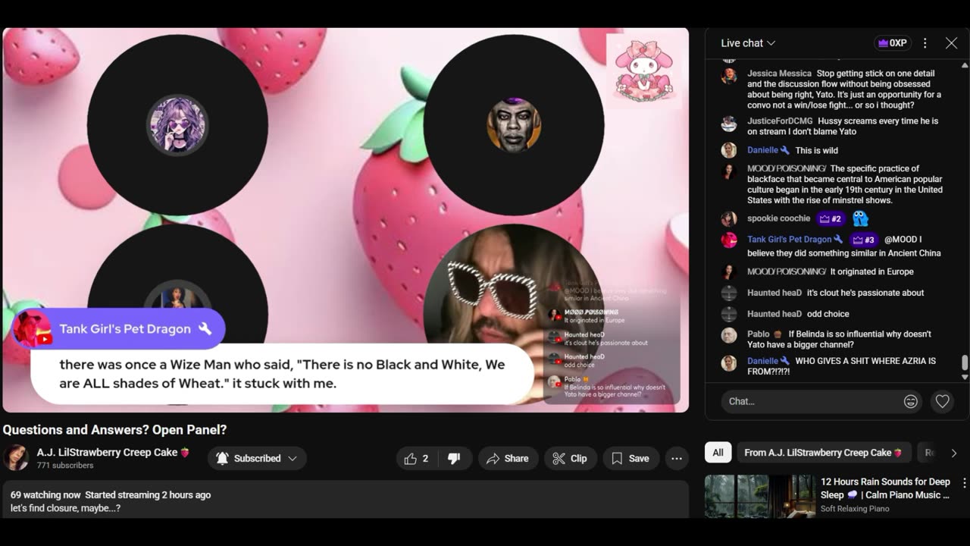Click the #3 crown member badge
The image size is (970, 546).
coord(864,240)
